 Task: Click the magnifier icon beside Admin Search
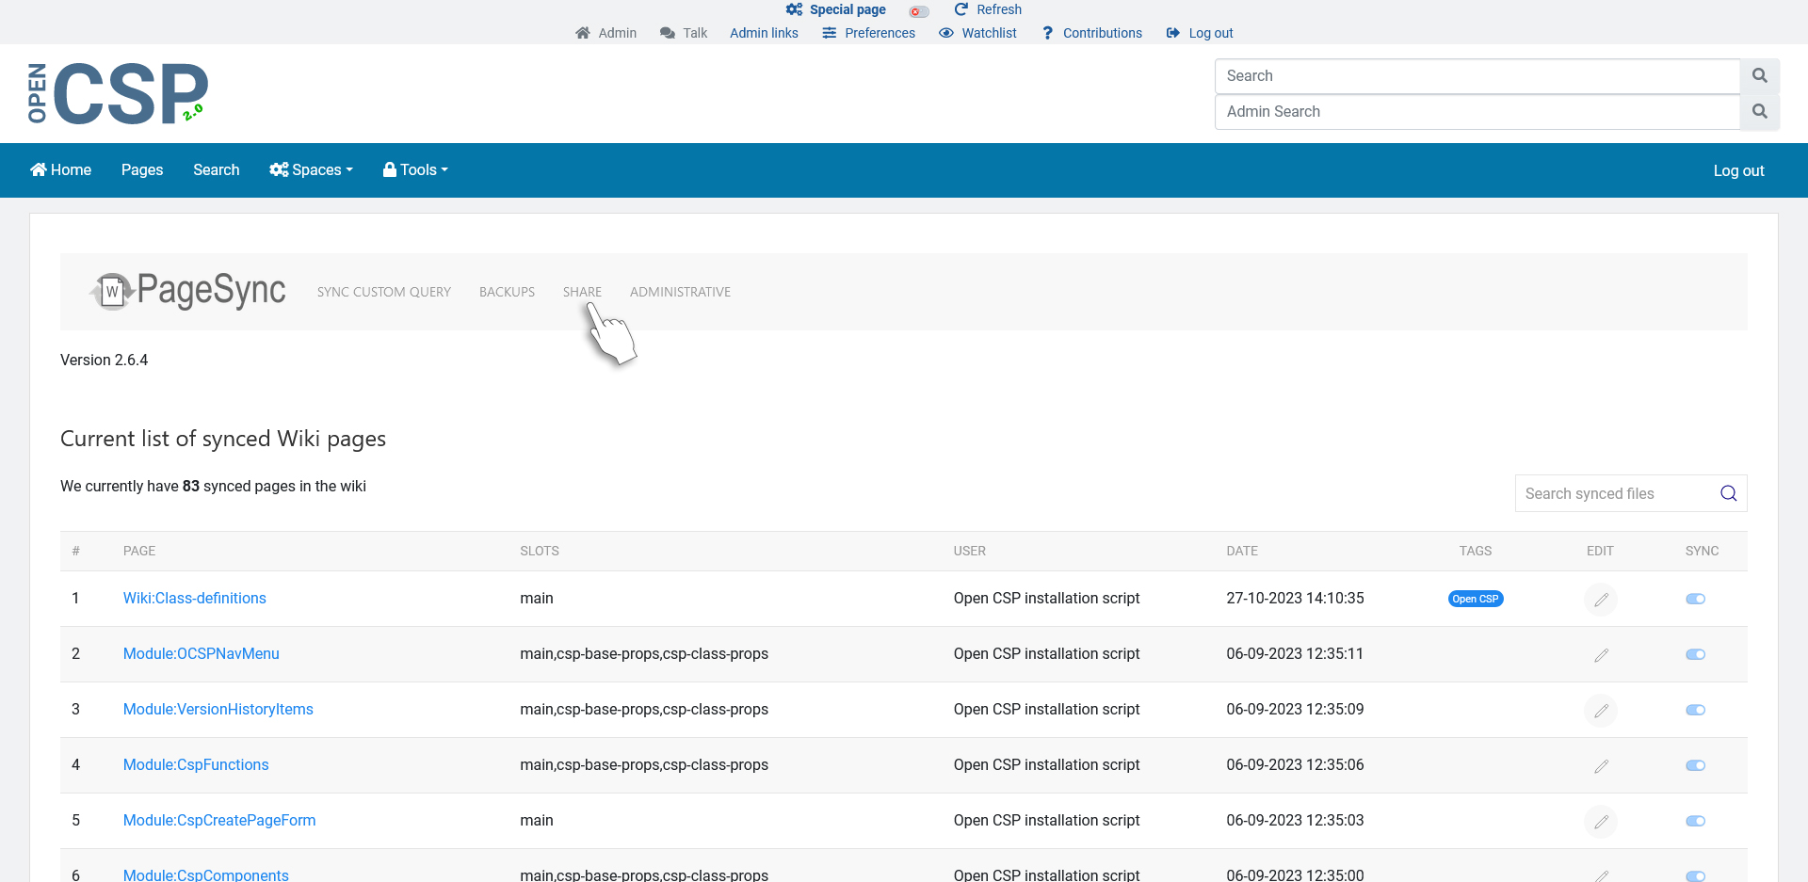point(1759,112)
